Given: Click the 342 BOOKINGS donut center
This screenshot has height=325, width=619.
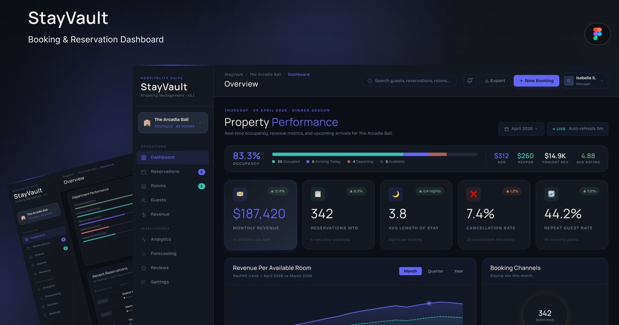Looking at the screenshot, I should point(545,315).
